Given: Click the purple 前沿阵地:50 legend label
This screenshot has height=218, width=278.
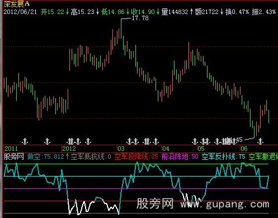Looking at the screenshot, I should pyautogui.click(x=180, y=156).
